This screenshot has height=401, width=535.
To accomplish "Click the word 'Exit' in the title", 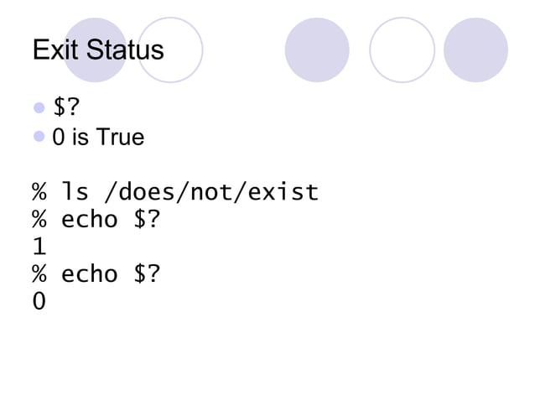I will 56,49.
